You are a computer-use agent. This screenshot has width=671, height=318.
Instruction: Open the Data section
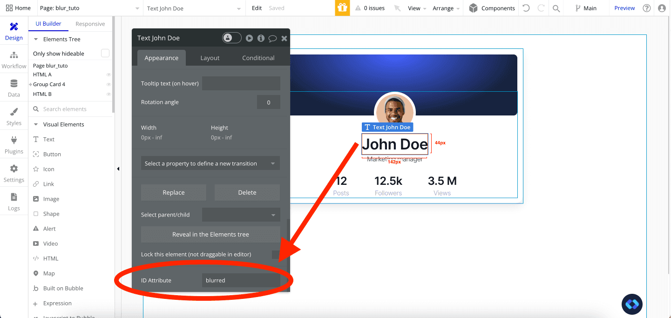coord(14,88)
